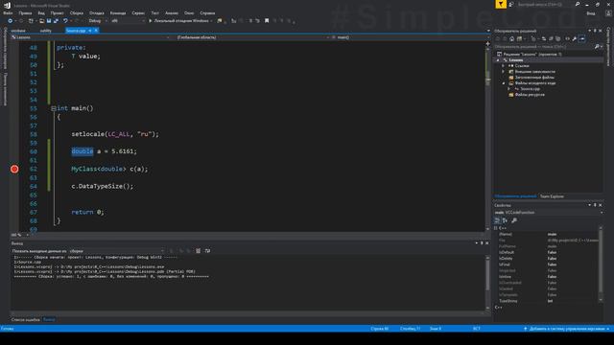Switch to the Source.cpp editor tab
This screenshot has height=345, width=614.
[76, 31]
